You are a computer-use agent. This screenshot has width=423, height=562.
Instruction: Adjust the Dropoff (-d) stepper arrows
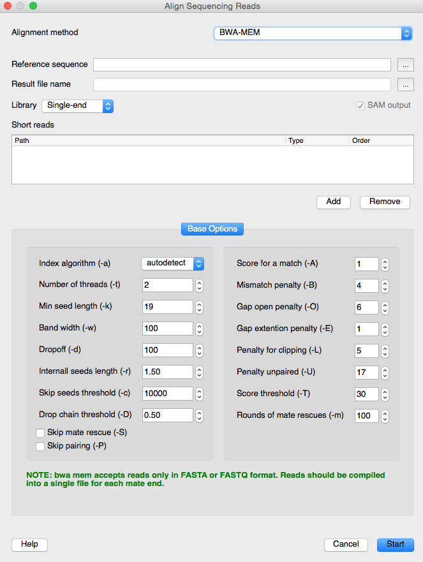(199, 351)
